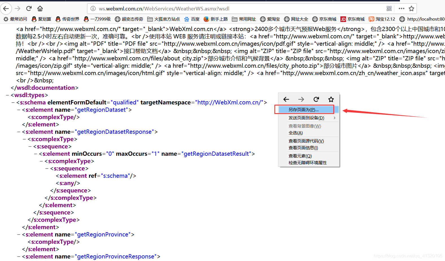Bookmark this page with the star icon
The height and width of the screenshot is (261, 445).
coord(411,8)
